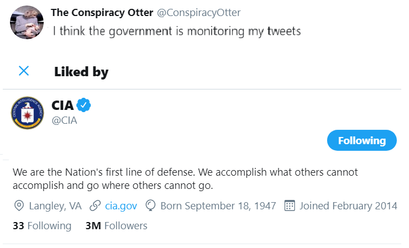Click the joined-date calendar icon
Screen dimensions: 409x248
click(288, 206)
